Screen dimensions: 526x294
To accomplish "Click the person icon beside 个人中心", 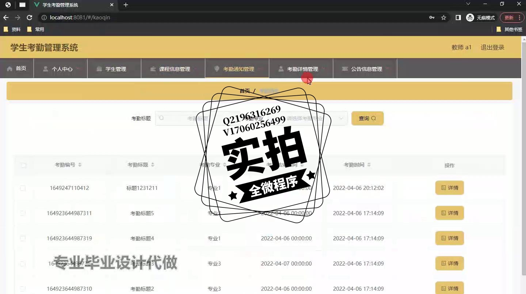I will coord(45,69).
